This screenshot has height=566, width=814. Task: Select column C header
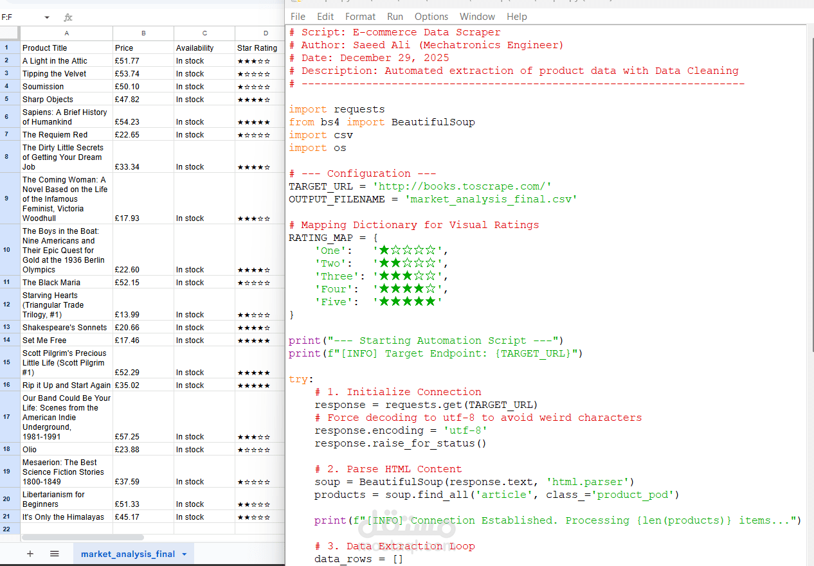(x=204, y=33)
